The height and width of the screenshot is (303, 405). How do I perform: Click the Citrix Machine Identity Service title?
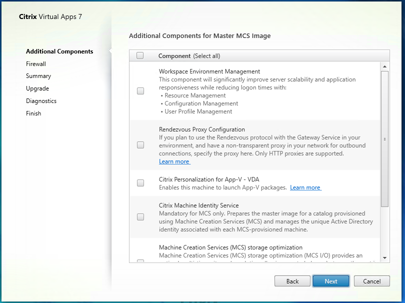pos(198,205)
